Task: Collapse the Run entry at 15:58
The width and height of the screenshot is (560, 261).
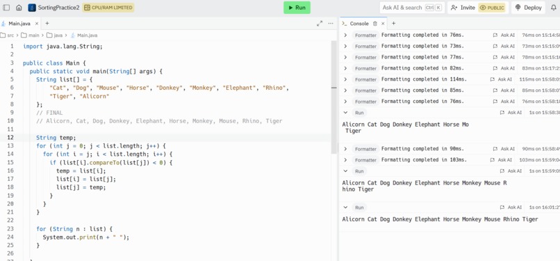Action: point(345,113)
